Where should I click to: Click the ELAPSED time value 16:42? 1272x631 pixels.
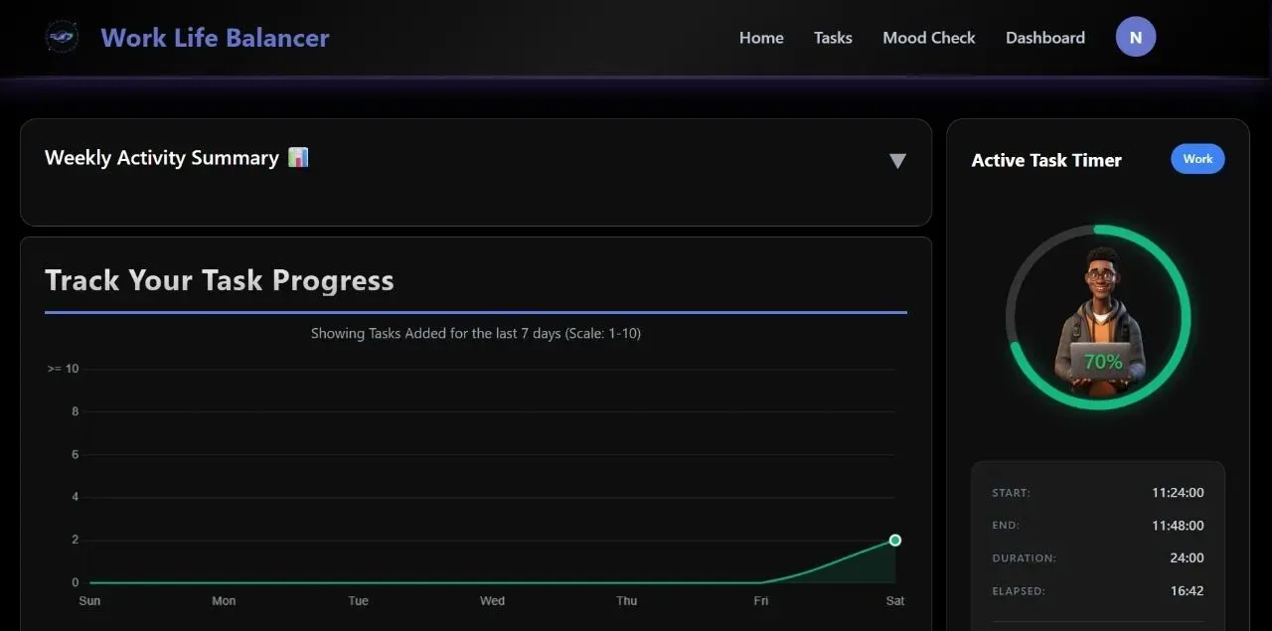[x=1187, y=590]
